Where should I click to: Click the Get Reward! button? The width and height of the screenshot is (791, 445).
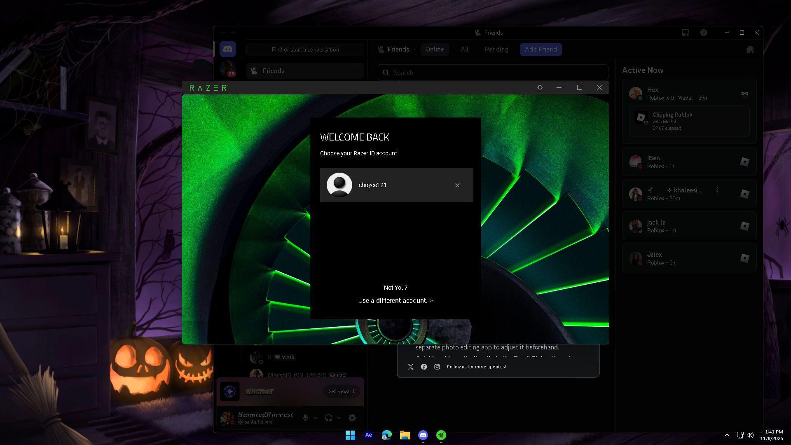[342, 391]
